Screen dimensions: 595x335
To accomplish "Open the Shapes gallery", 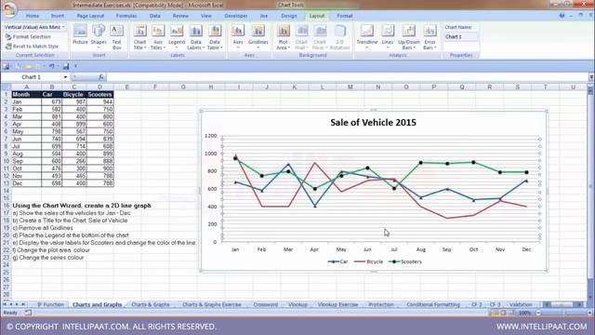I will (x=99, y=36).
